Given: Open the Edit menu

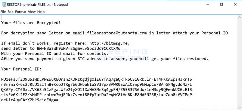Looking at the screenshot, I should point(10,12).
